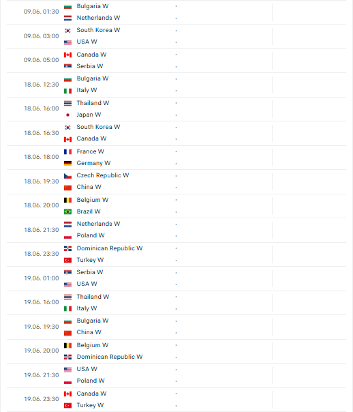Open France W team page
The width and height of the screenshot is (353, 412).
click(90, 151)
